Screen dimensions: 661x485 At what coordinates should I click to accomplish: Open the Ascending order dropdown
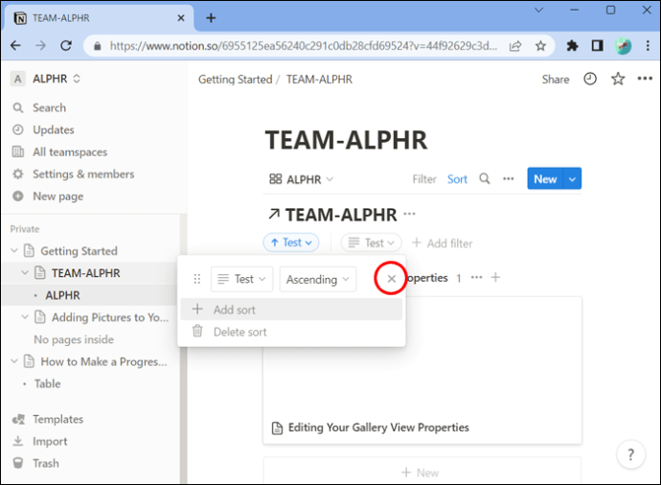[318, 279]
